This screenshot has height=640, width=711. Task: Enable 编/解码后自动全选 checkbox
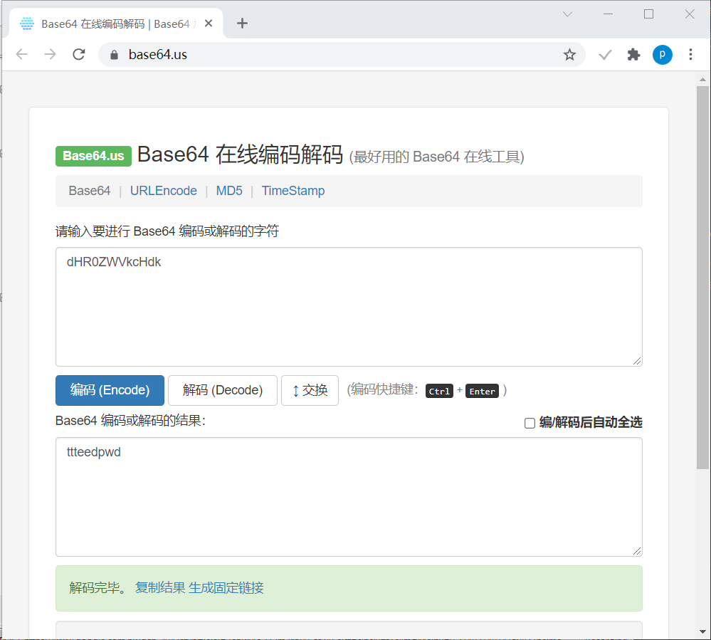tap(530, 423)
